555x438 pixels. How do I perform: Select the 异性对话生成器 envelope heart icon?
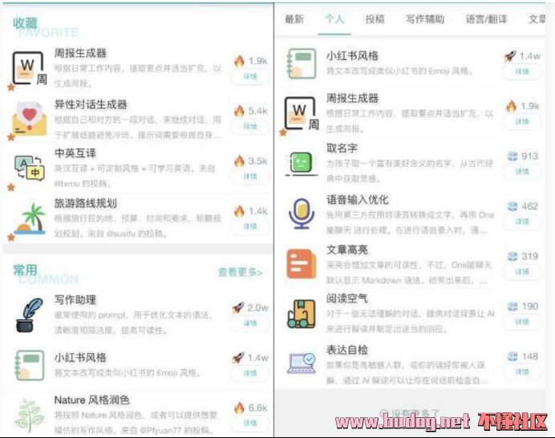[x=29, y=119]
